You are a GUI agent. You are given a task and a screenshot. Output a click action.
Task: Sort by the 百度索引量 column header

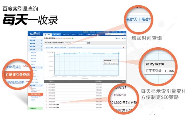99,81
